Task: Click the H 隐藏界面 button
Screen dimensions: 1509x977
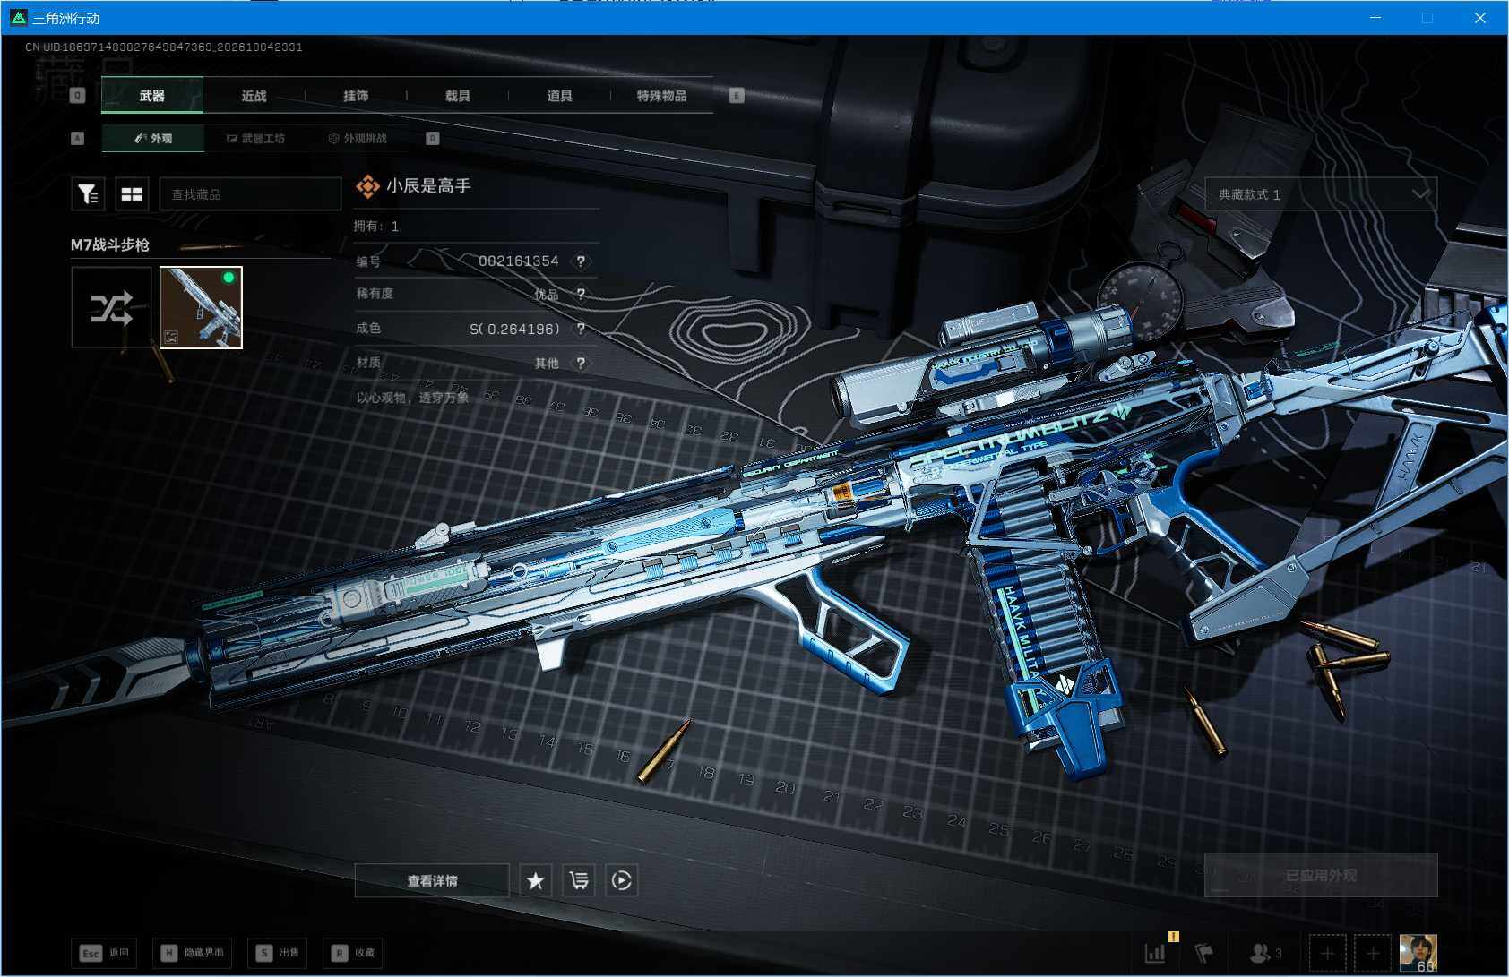Action: pyautogui.click(x=194, y=953)
